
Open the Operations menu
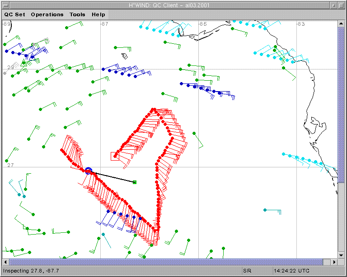47,14
